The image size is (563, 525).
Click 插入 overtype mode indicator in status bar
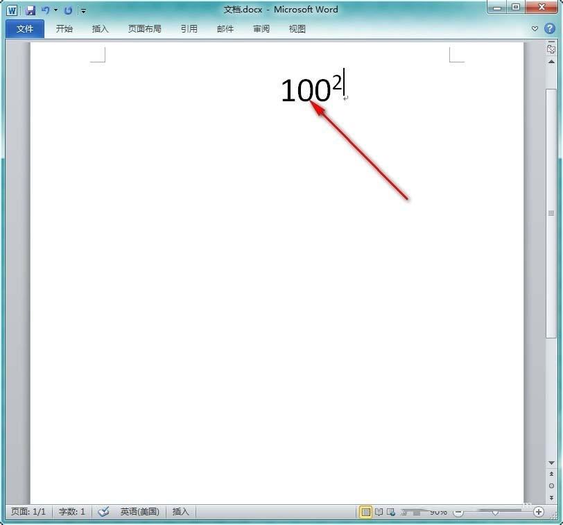pyautogui.click(x=180, y=512)
